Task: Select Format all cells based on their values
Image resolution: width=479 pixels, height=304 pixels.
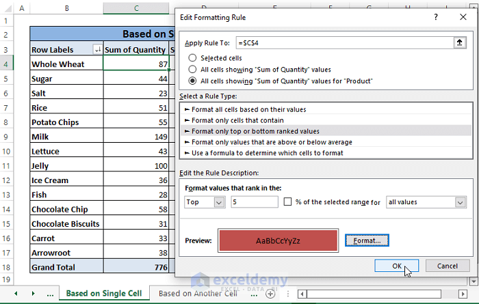Action: (326, 109)
